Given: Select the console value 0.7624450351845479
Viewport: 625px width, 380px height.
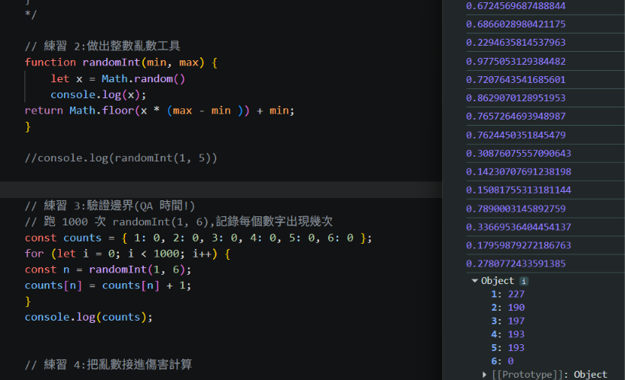Looking at the screenshot, I should point(516,136).
